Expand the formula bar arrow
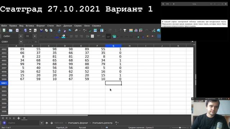 tap(192, 42)
